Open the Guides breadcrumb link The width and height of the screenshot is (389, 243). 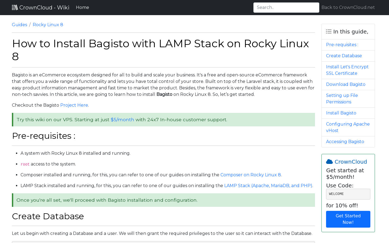pyautogui.click(x=19, y=25)
